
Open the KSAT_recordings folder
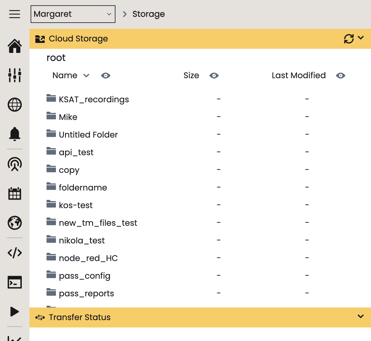(x=94, y=99)
